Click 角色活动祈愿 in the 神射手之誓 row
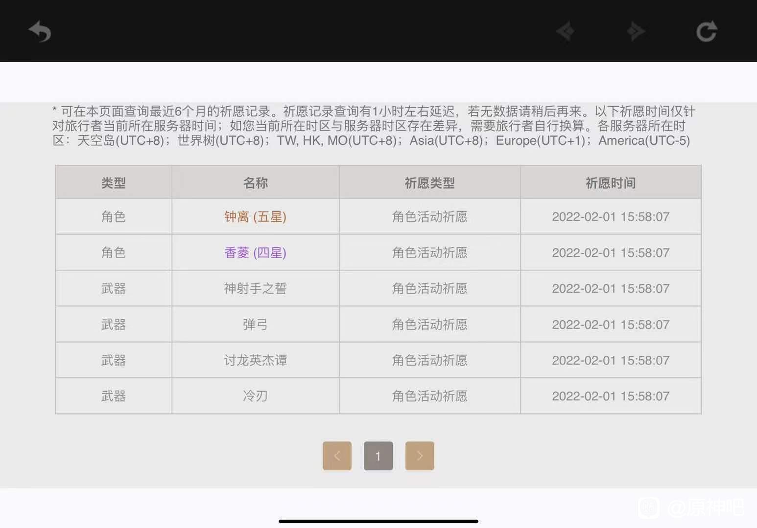Image resolution: width=757 pixels, height=528 pixels. [x=429, y=288]
